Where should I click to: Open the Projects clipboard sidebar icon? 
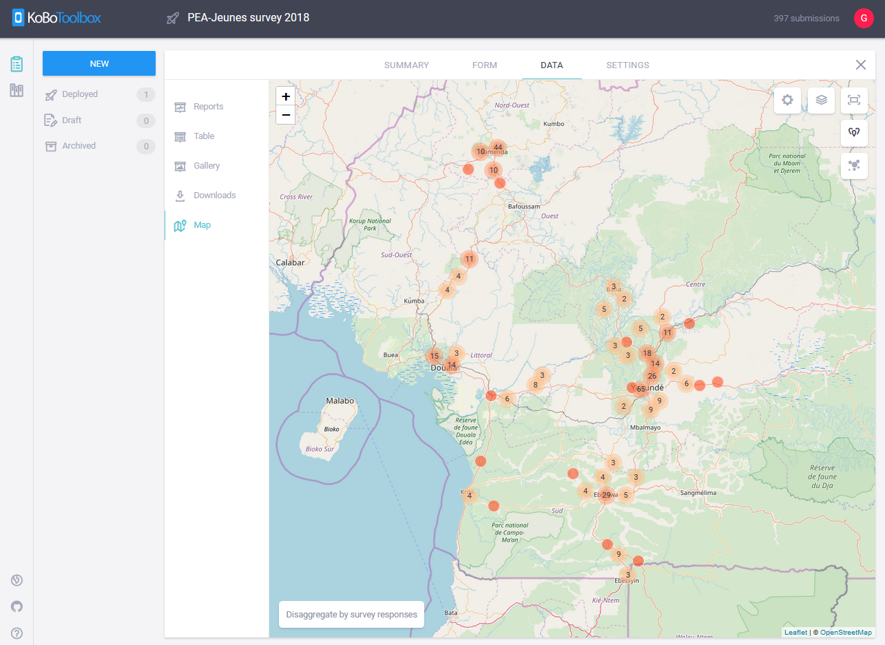pos(17,64)
